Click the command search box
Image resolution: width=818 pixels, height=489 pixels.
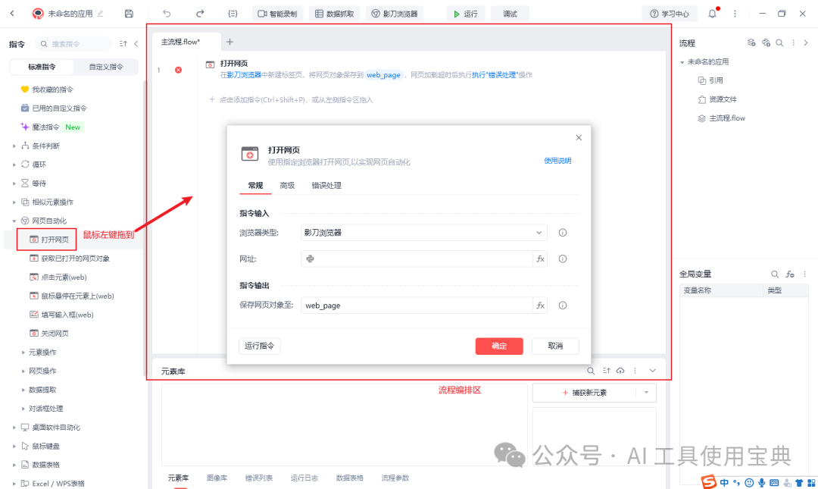73,44
